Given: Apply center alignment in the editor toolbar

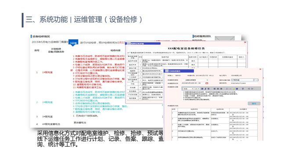Looking at the screenshot, I should [218, 89].
